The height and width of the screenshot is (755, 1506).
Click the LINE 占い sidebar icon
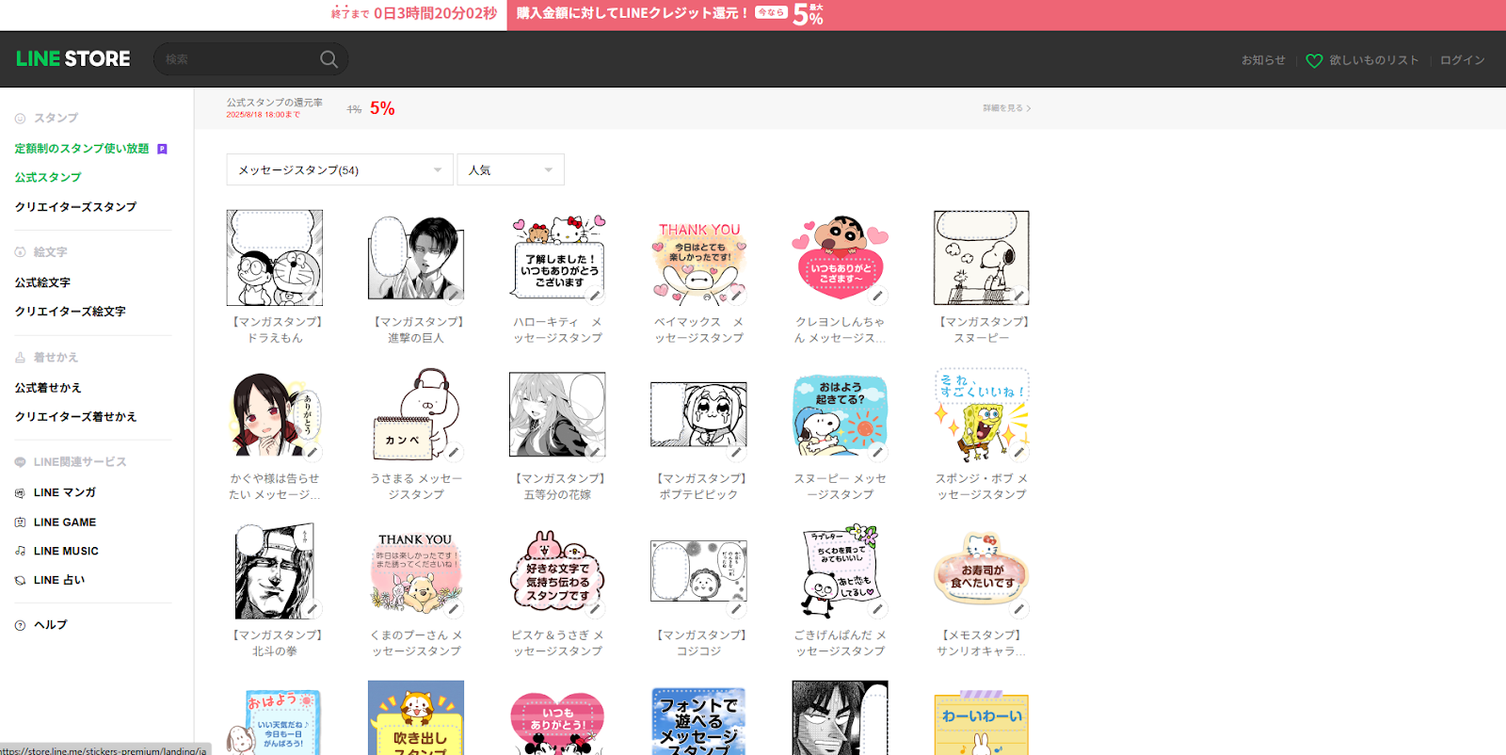(x=20, y=581)
